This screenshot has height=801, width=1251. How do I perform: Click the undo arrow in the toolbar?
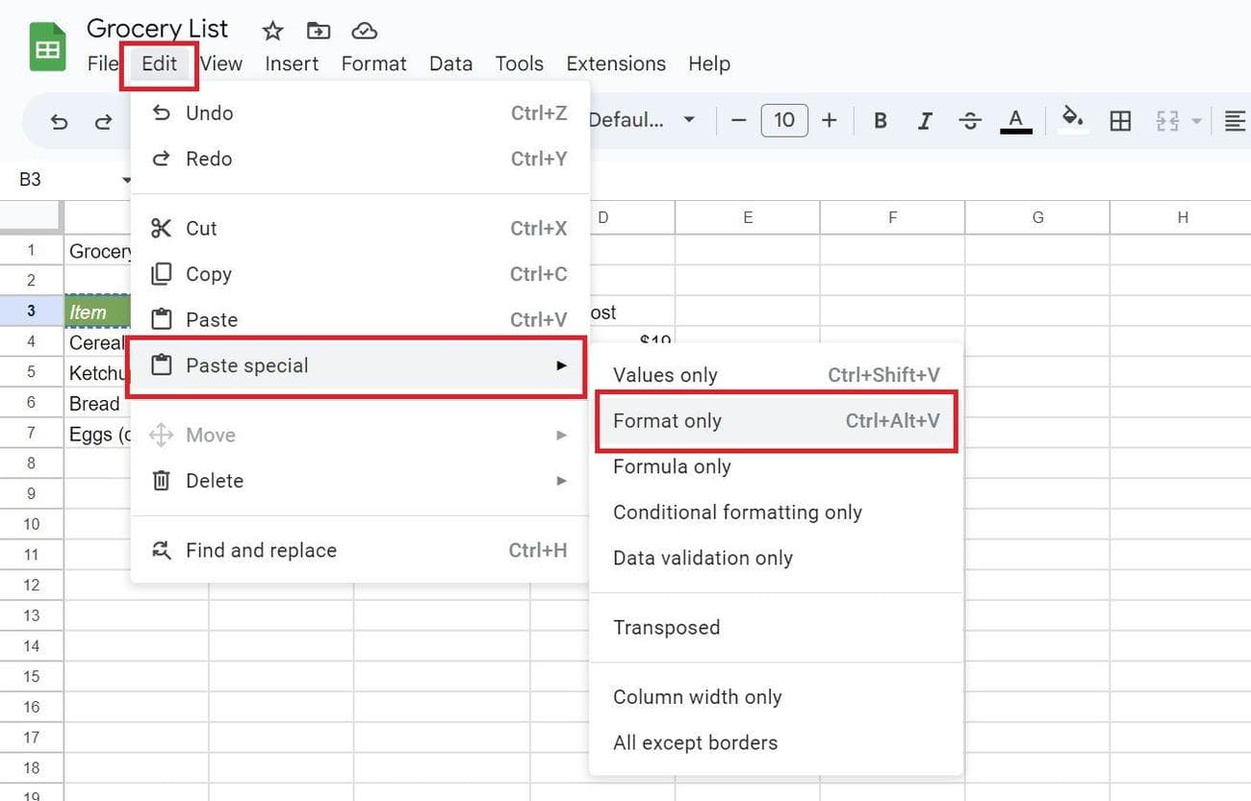coord(60,121)
